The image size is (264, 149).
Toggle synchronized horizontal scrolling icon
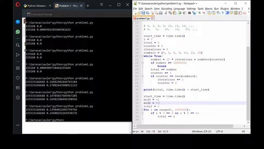coord(213,13)
